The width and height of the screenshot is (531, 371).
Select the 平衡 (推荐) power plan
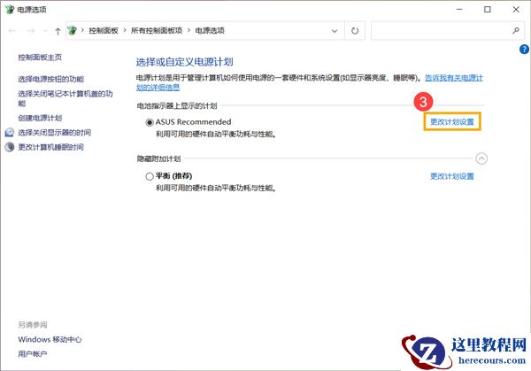coord(150,176)
